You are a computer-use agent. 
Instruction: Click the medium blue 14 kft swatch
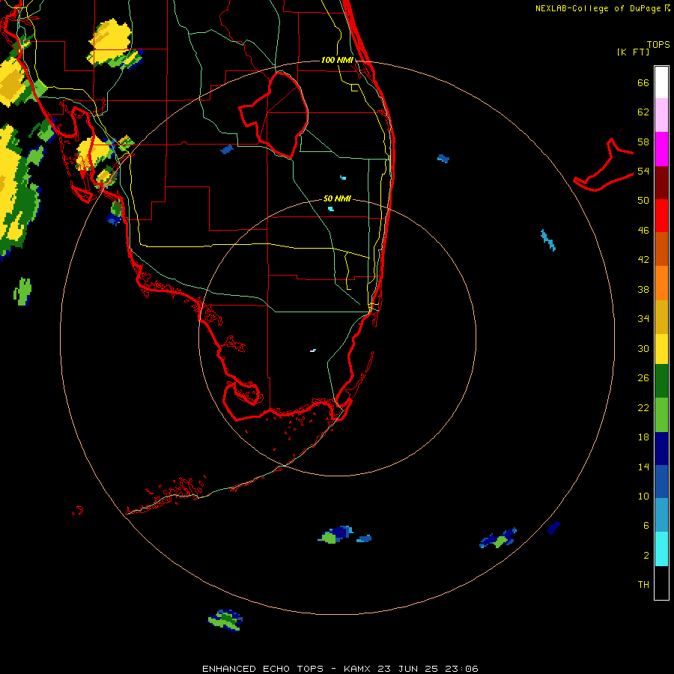click(661, 482)
